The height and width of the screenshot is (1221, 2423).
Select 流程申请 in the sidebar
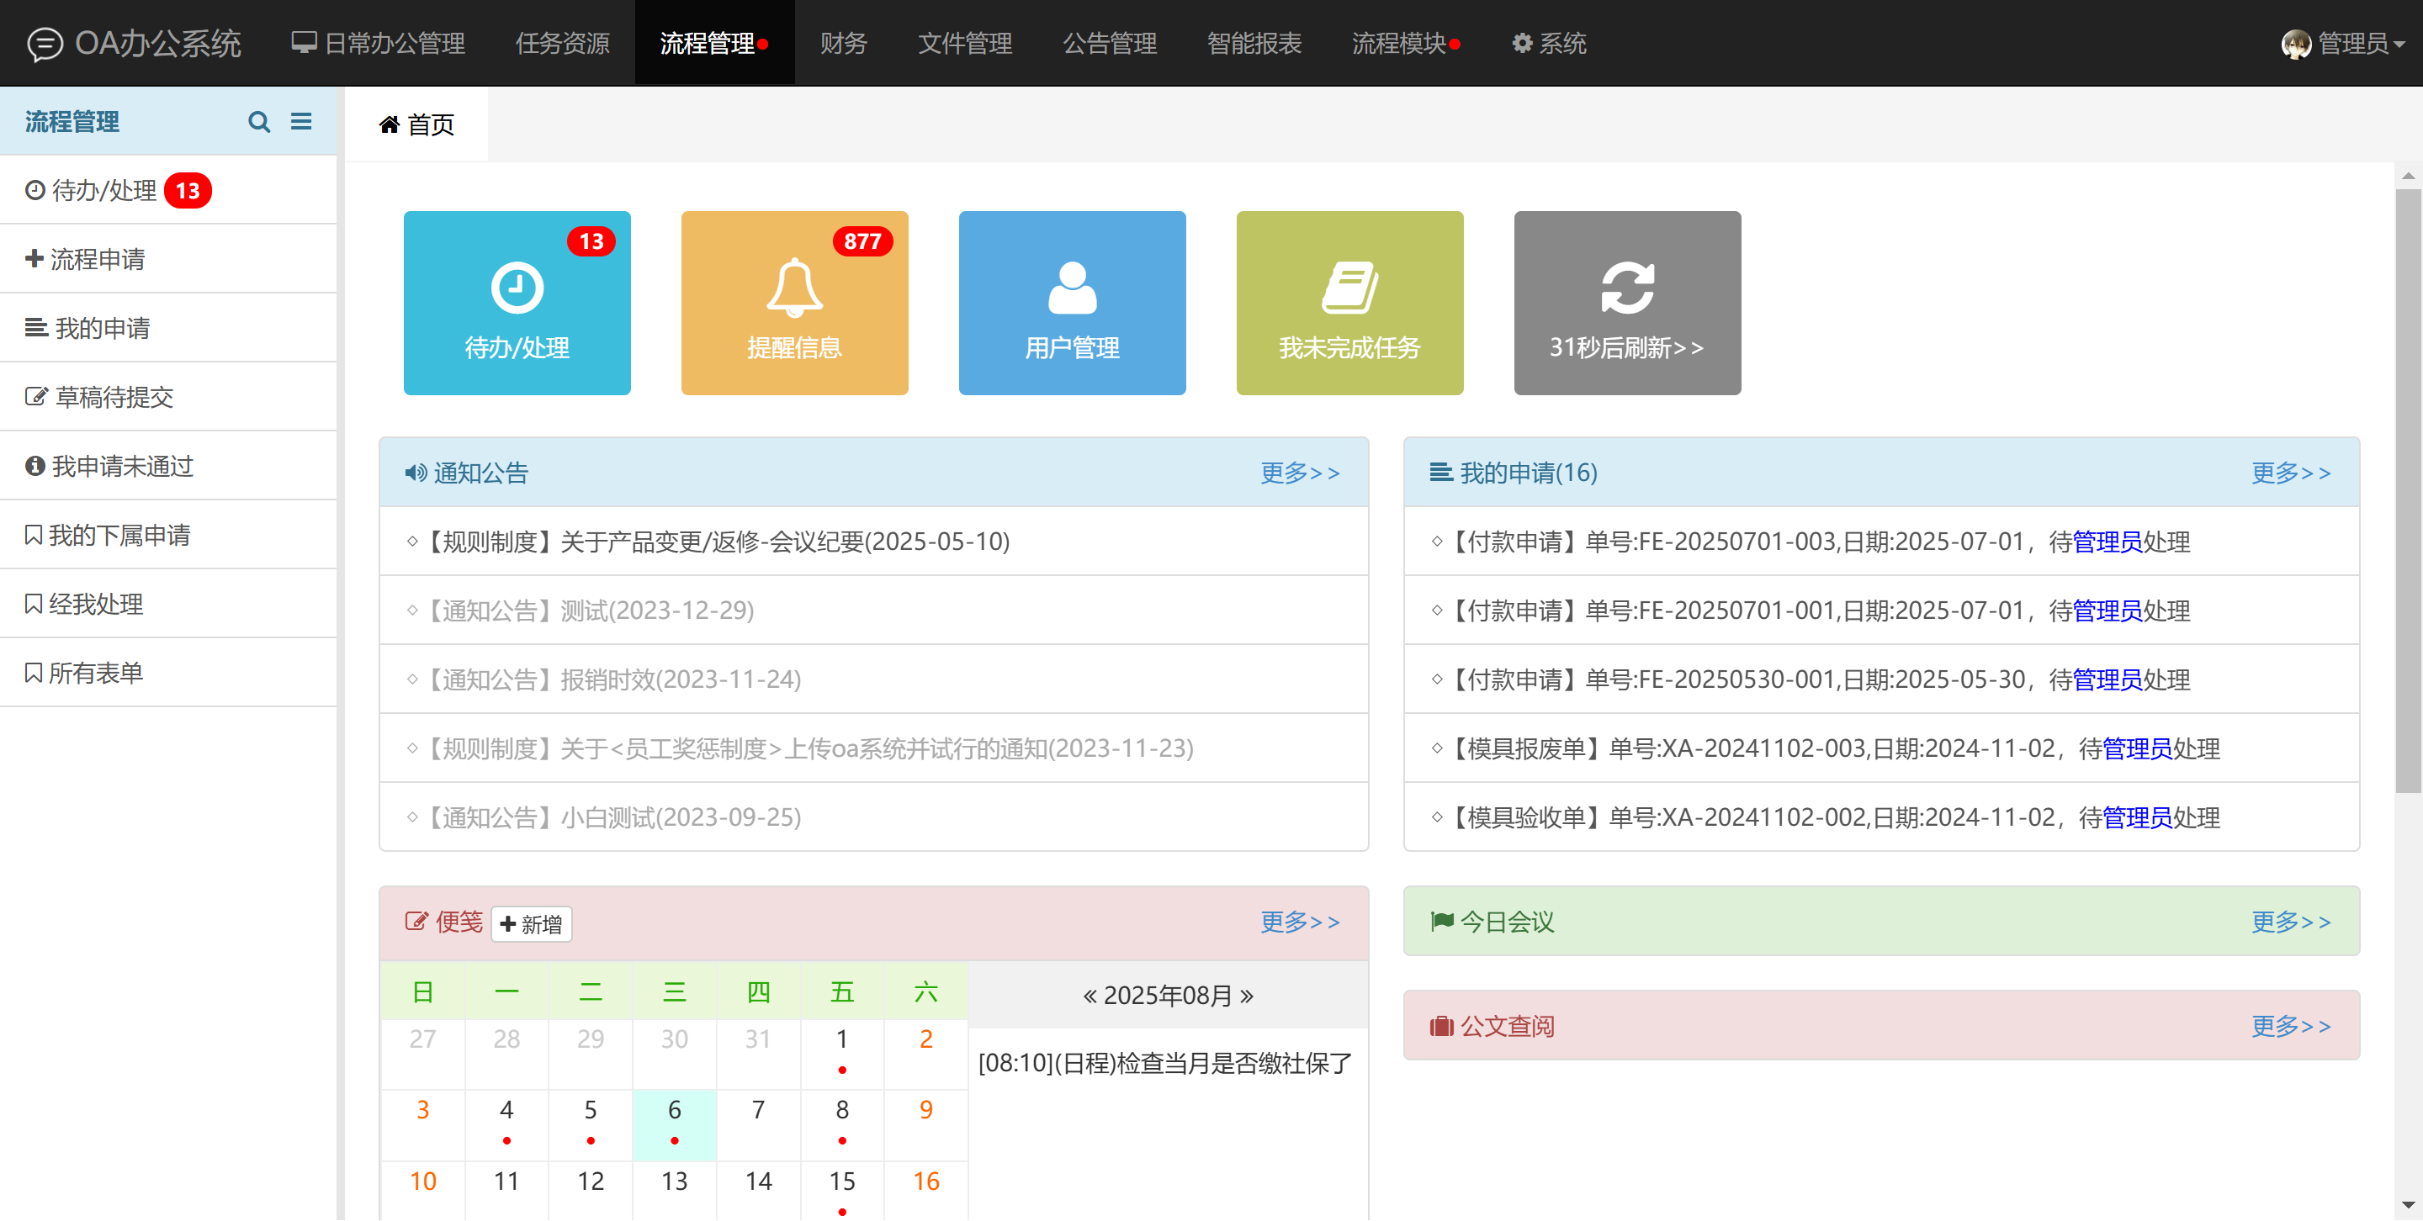coord(96,258)
